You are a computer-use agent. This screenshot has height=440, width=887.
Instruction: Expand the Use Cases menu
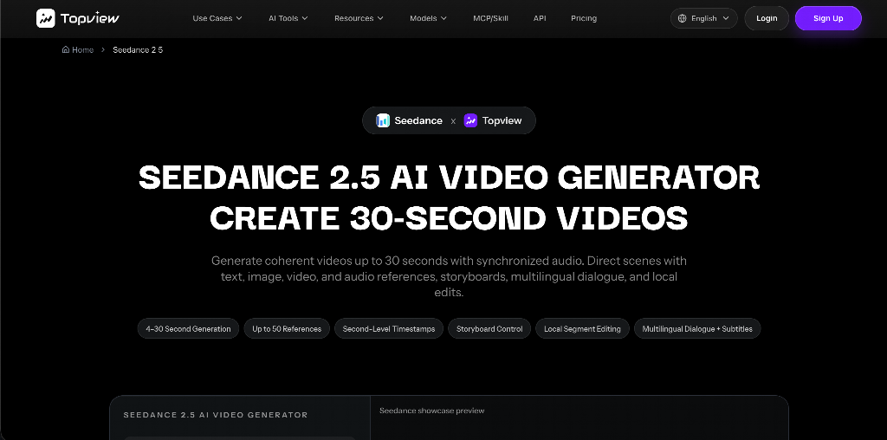(217, 18)
